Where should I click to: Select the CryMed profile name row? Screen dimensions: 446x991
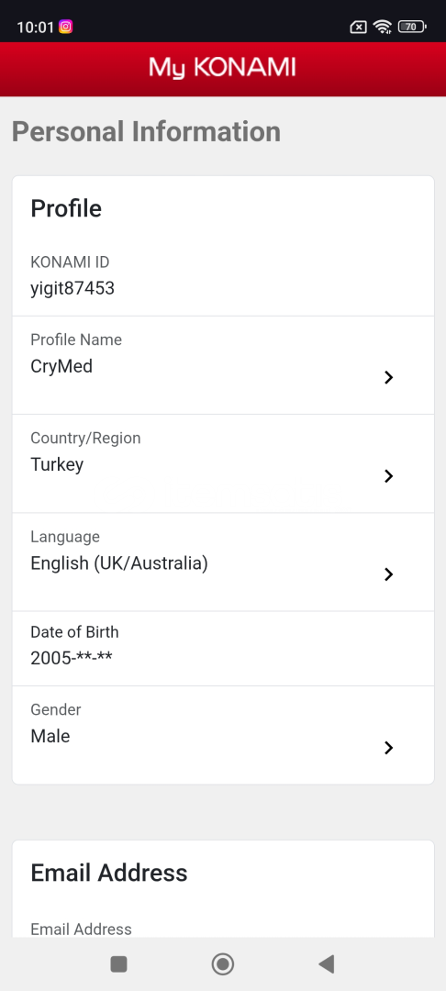pos(223,365)
